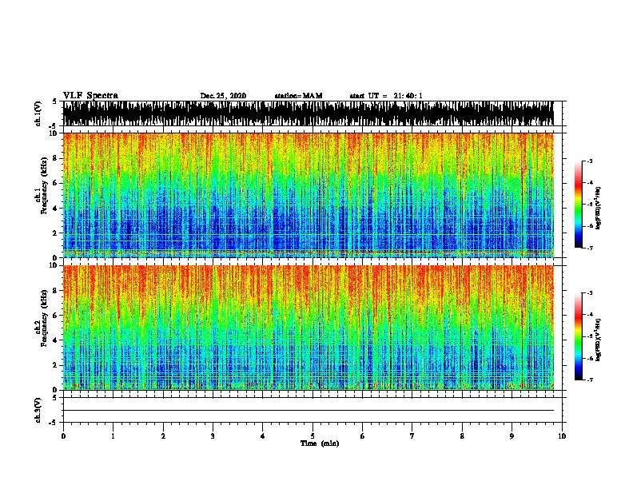
Task: Click the "station=MAM" header label
Action: [298, 96]
